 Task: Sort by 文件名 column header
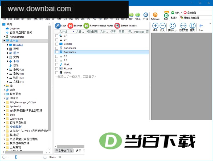pos(63,32)
